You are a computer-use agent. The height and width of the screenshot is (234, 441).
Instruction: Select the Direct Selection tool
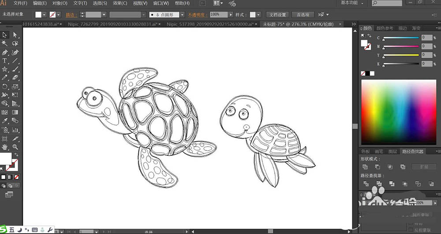click(15, 35)
